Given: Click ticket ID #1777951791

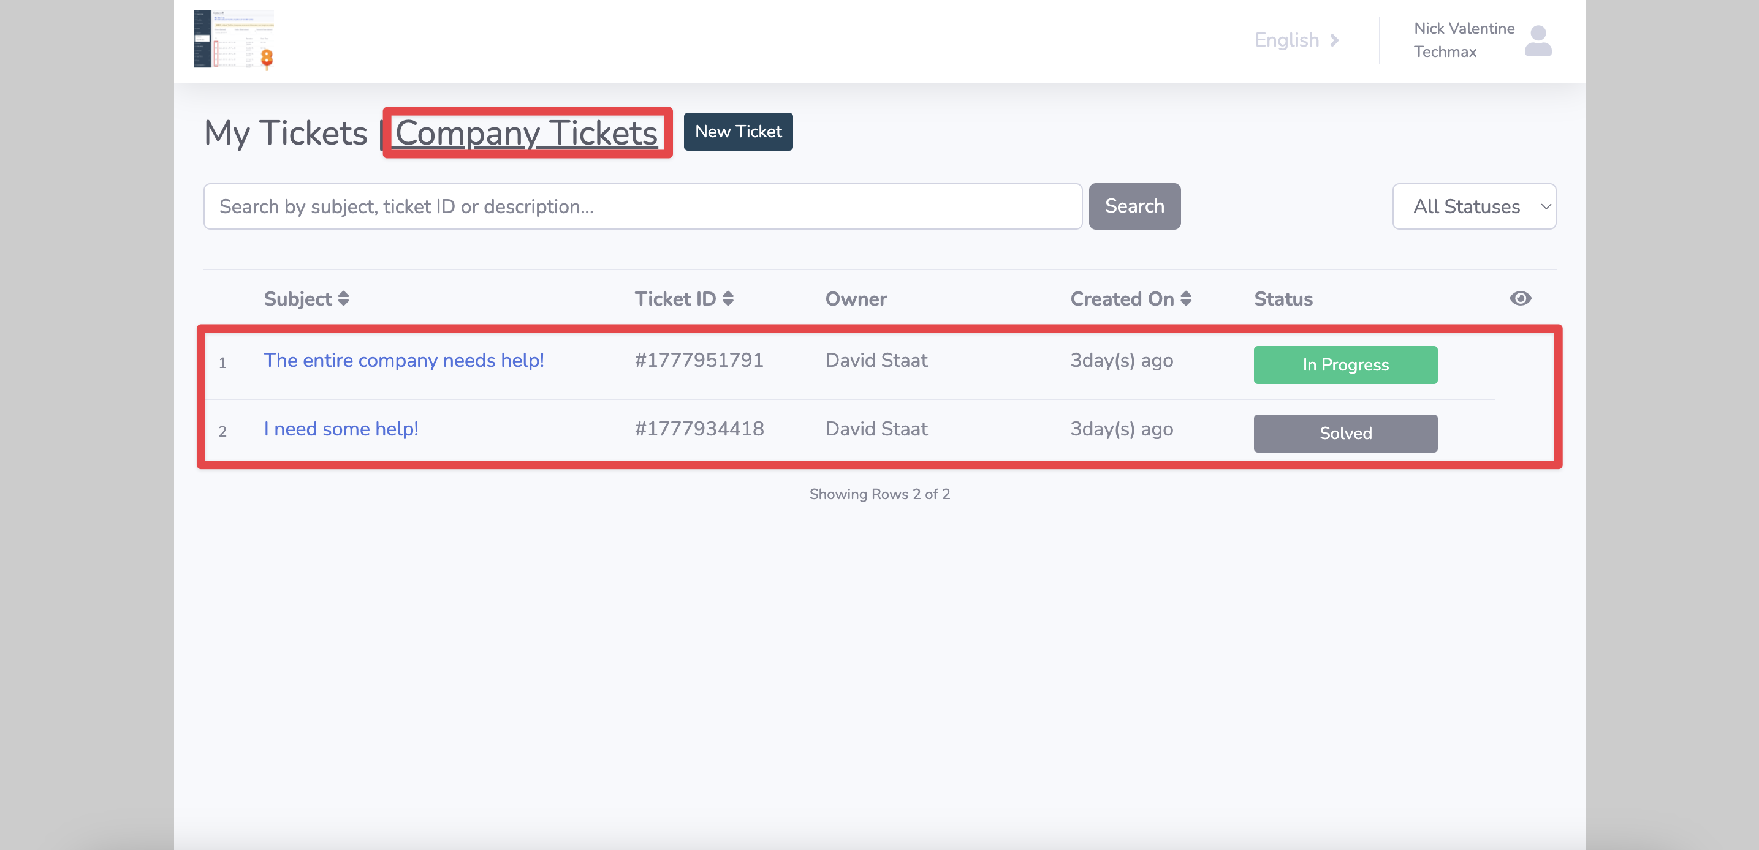Looking at the screenshot, I should click(x=699, y=360).
